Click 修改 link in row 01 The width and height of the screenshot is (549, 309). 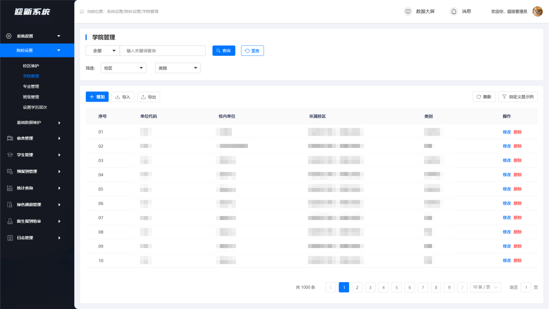click(x=507, y=132)
